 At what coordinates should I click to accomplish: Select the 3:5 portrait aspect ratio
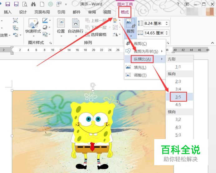[x=179, y=97]
